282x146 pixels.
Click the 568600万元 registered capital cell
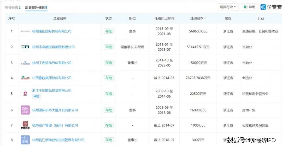[x=198, y=31]
